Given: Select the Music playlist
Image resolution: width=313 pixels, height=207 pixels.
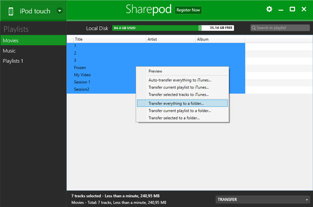Looking at the screenshot, I should point(33,51).
